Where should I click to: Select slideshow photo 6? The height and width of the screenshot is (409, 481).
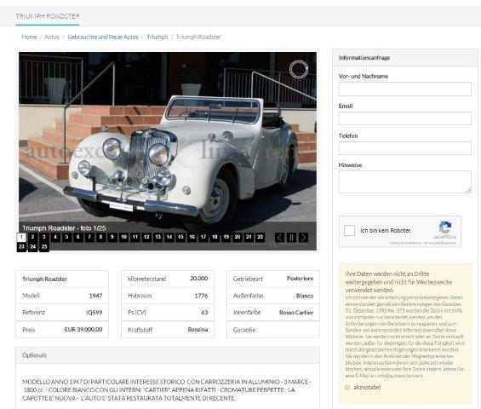coord(78,237)
